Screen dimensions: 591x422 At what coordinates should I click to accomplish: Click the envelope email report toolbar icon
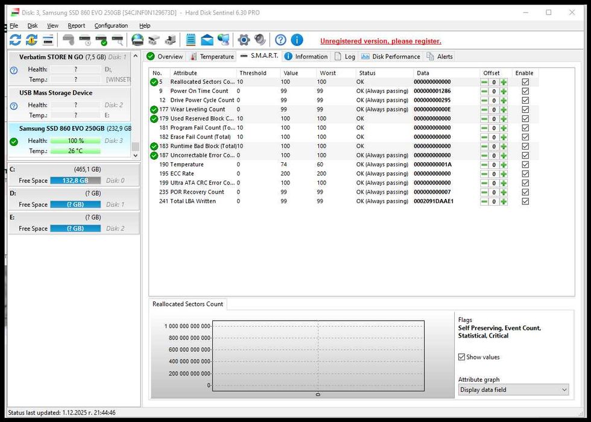point(207,40)
